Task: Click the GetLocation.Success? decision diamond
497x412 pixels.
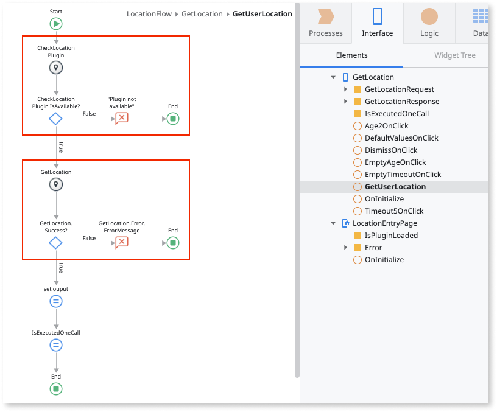Action: (55, 242)
